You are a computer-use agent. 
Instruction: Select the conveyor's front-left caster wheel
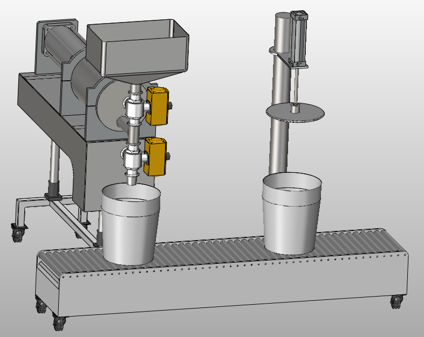tap(58, 323)
